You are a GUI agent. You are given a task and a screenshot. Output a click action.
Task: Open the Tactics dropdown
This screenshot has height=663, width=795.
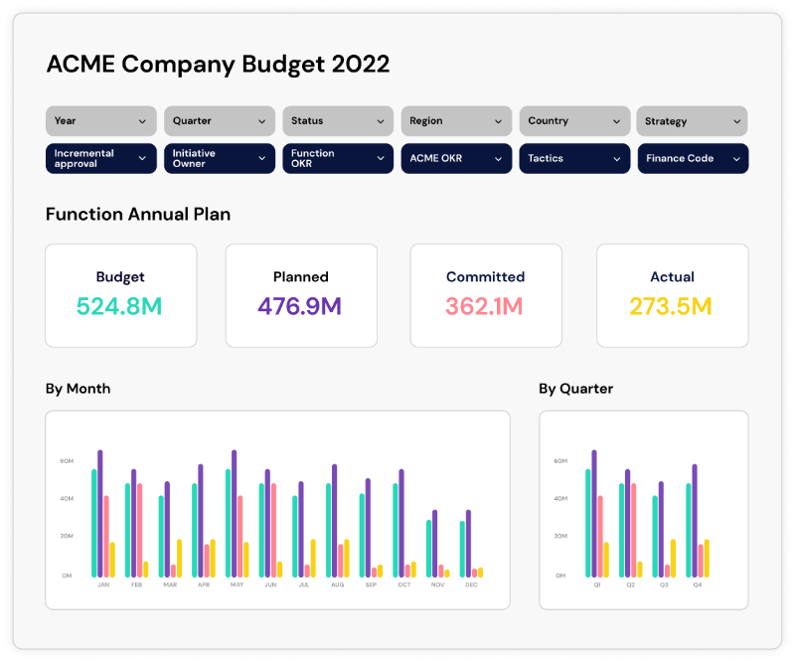click(574, 158)
